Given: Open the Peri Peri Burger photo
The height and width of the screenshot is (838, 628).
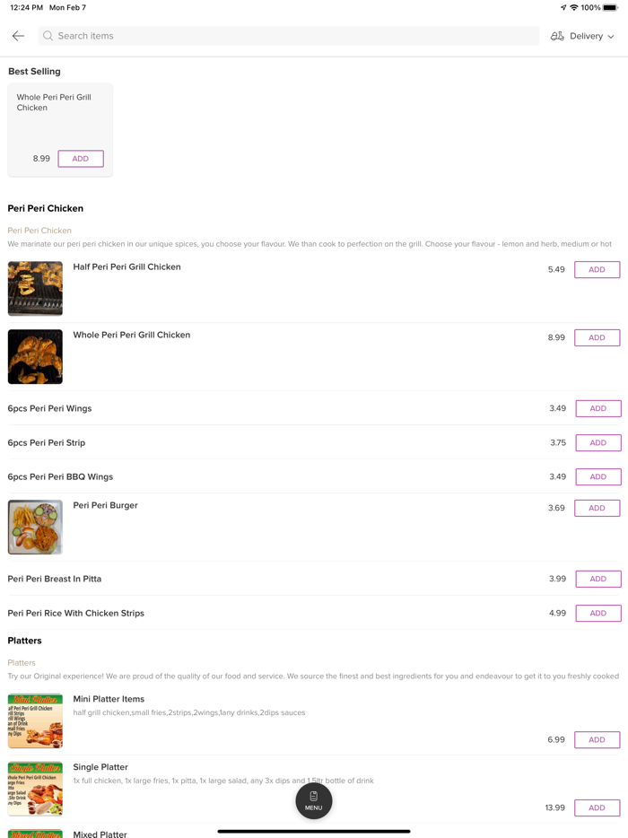Looking at the screenshot, I should (x=35, y=527).
